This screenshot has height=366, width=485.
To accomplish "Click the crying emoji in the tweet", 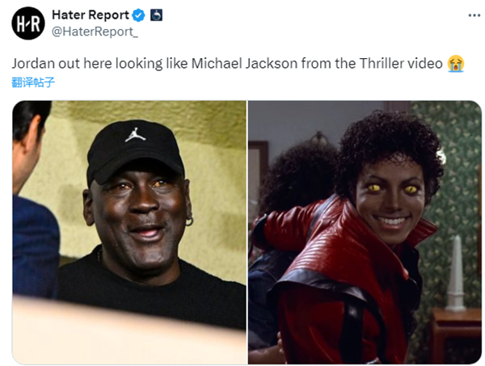I will [456, 64].
